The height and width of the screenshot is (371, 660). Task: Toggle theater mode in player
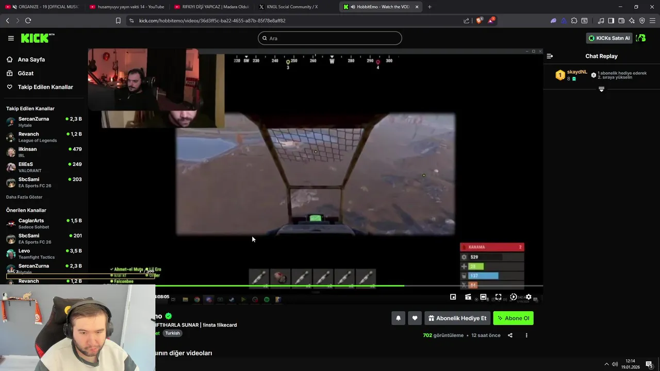pyautogui.click(x=483, y=297)
